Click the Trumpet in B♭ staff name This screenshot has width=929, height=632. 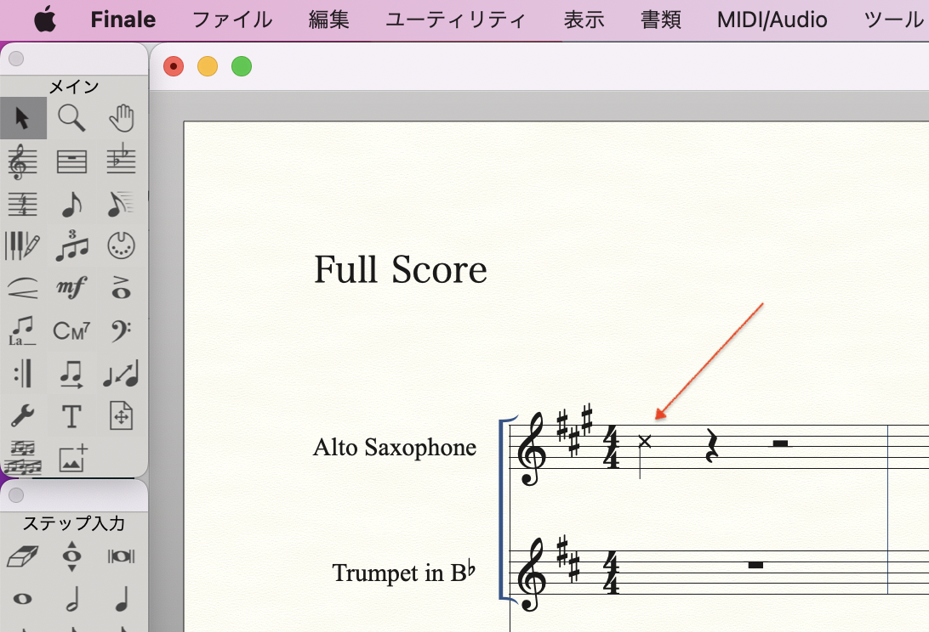(x=404, y=573)
